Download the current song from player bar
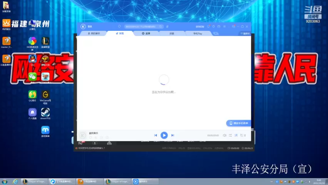328x185 pixels. point(96,138)
